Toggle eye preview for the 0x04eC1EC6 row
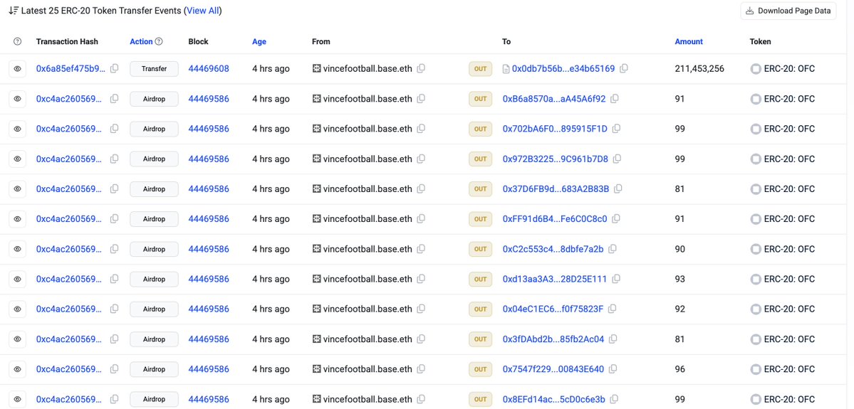 click(17, 309)
